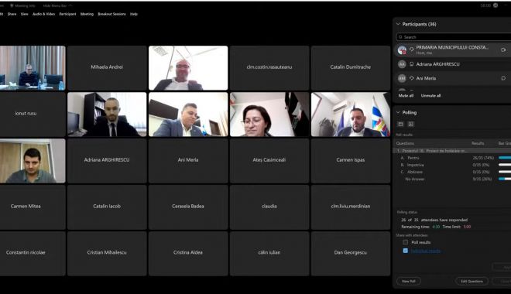Image resolution: width=511 pixels, height=294 pixels.
Task: Click the save poll icon beside open icon
Action: (x=410, y=124)
